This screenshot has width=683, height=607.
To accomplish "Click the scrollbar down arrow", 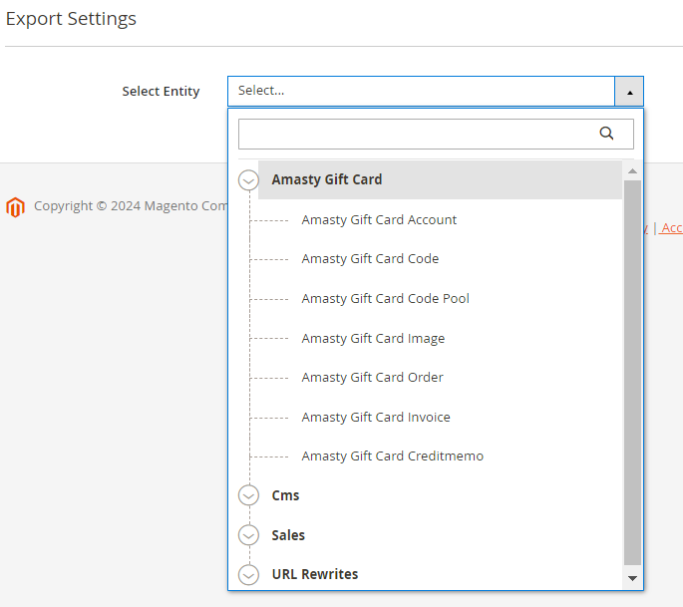I will pyautogui.click(x=632, y=578).
